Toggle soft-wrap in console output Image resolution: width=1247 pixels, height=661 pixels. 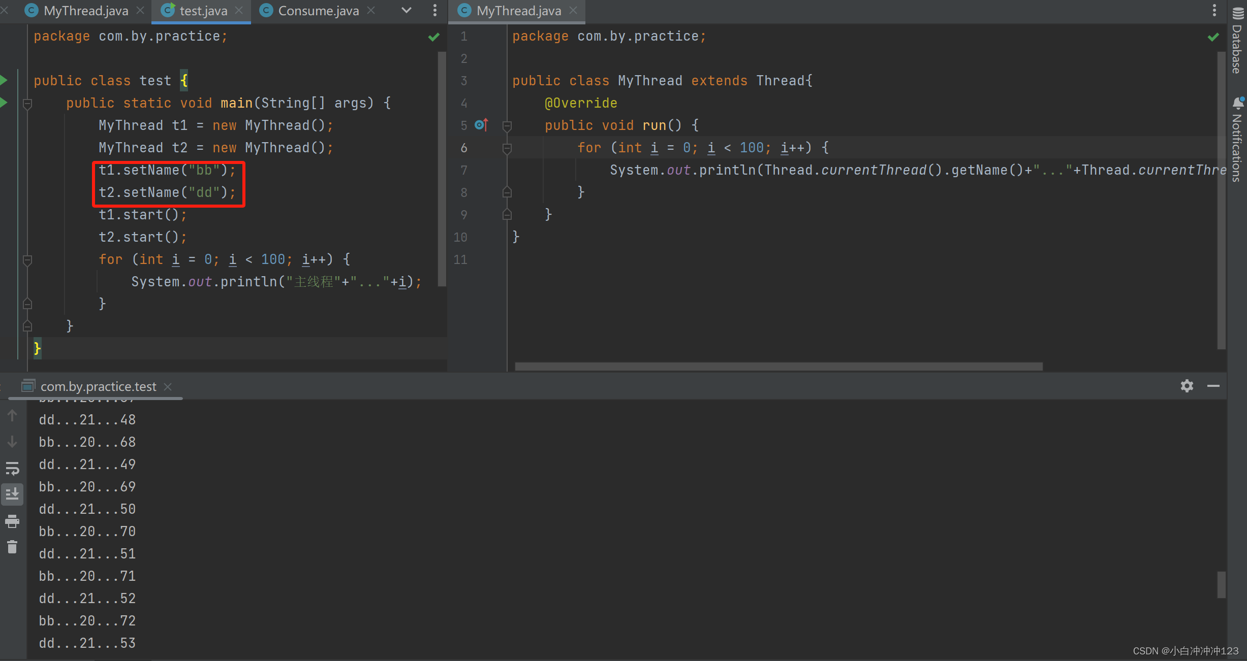tap(12, 468)
